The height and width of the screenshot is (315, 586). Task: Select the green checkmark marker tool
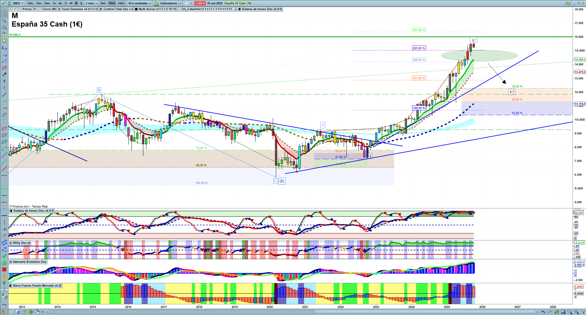(4, 256)
